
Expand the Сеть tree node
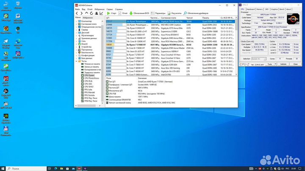pyautogui.click(x=76, y=41)
